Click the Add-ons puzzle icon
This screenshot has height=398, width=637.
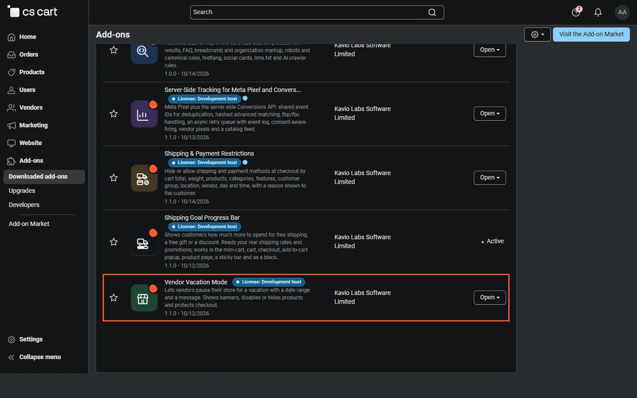coord(12,161)
